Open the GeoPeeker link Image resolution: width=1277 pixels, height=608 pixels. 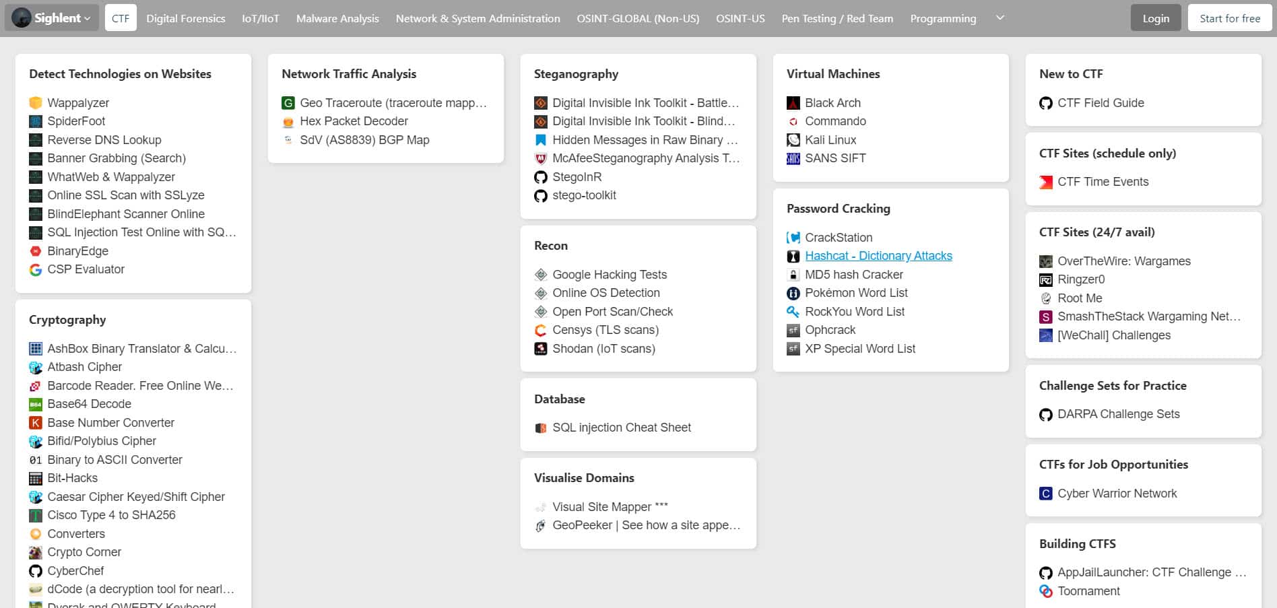[x=647, y=525]
